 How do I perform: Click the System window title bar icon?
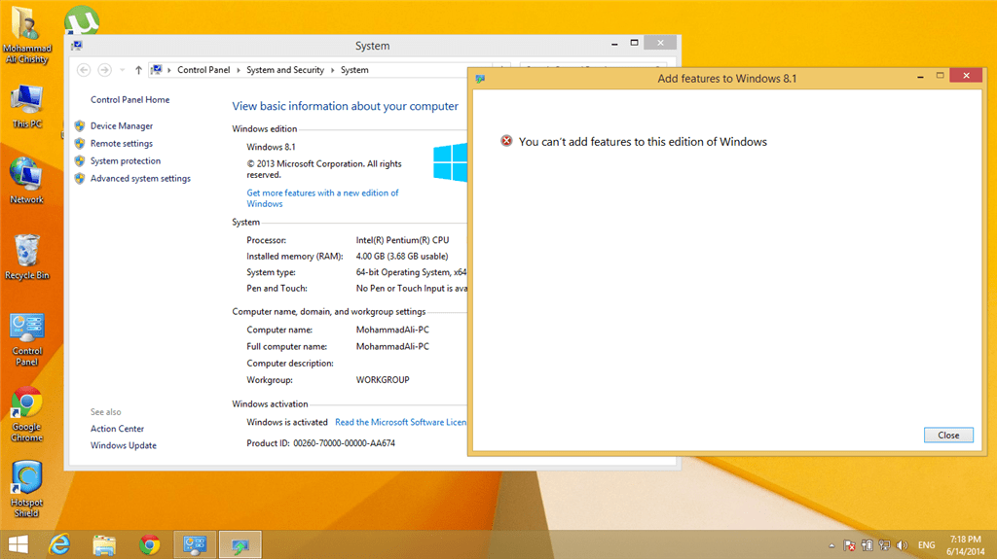[77, 46]
